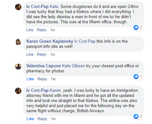
Task: Open the Valentina Capone name link
Action: click(44, 66)
